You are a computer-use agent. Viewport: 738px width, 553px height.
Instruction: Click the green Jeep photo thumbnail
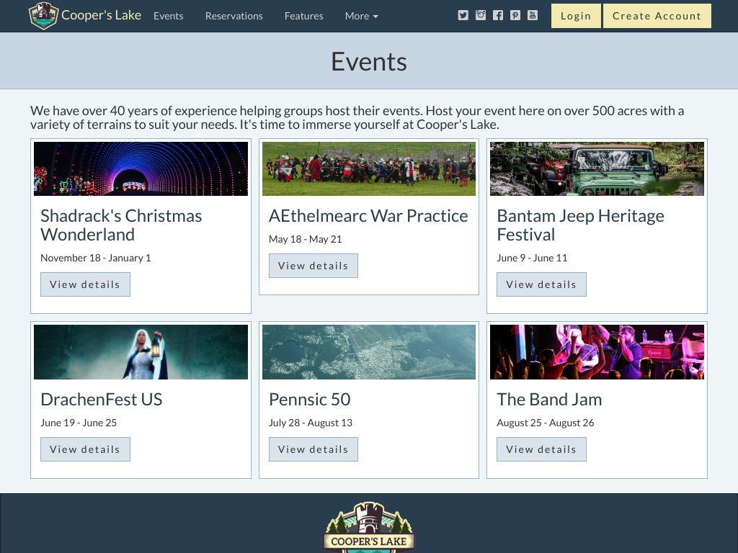(x=597, y=168)
